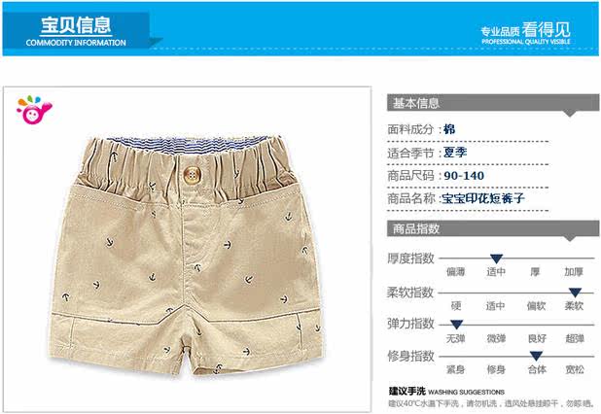Select the 宽松 fit option
The height and width of the screenshot is (414, 601).
pos(575,369)
